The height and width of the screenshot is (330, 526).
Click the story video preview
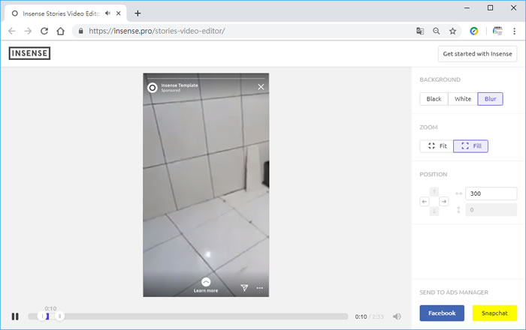pyautogui.click(x=206, y=185)
